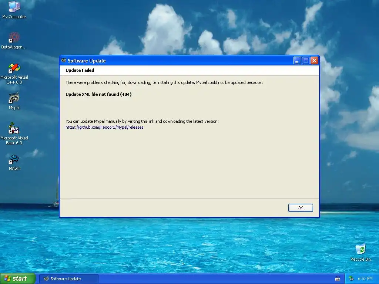Select Microsoft Visual C++ 6.0 shortcut
Screen dimensions: 379x284
click(x=14, y=74)
